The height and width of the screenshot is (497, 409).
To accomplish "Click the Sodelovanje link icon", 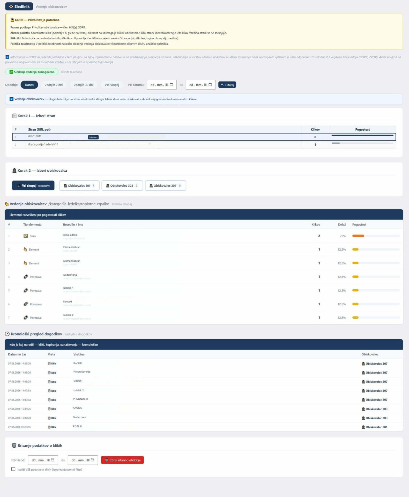I will click(x=26, y=277).
